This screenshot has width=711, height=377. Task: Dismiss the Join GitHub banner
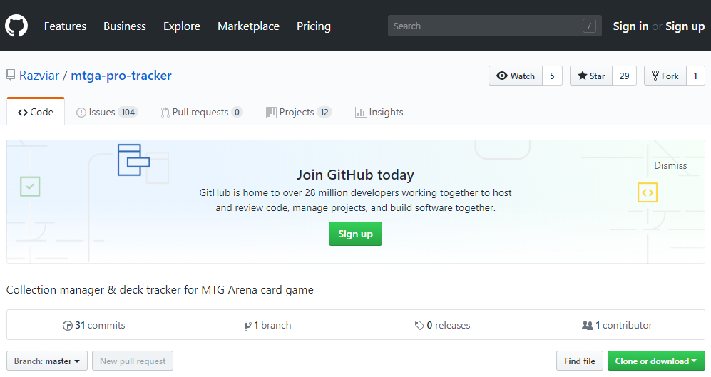pos(670,165)
